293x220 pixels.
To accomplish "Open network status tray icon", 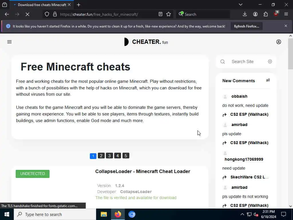I will (x=249, y=214).
